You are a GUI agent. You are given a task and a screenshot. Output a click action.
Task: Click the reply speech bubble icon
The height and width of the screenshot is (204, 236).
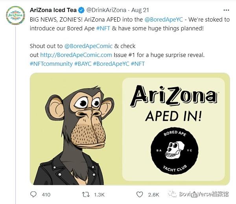point(33,195)
